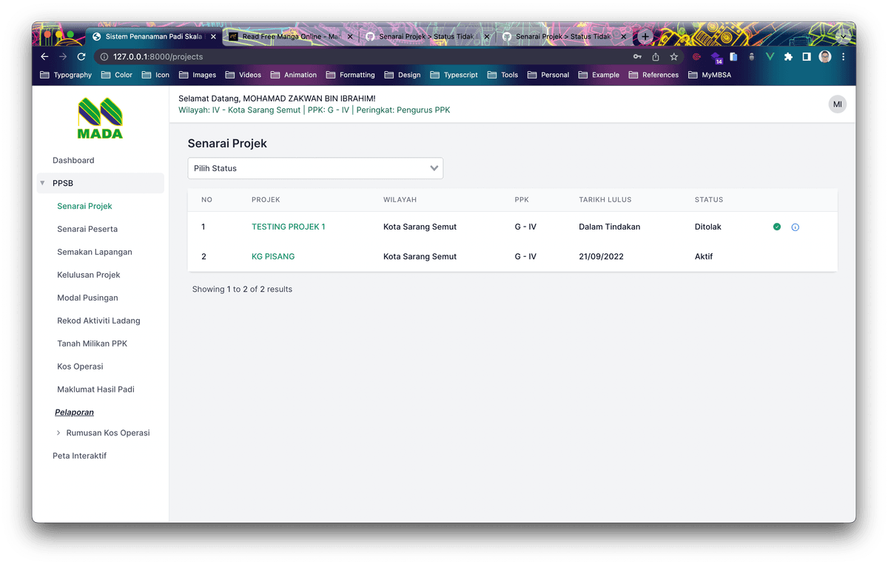Open the Vue devtools extension icon
The height and width of the screenshot is (565, 888).
coord(770,57)
